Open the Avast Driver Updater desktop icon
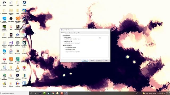This screenshot has width=170, height=95. click(x=18, y=20)
